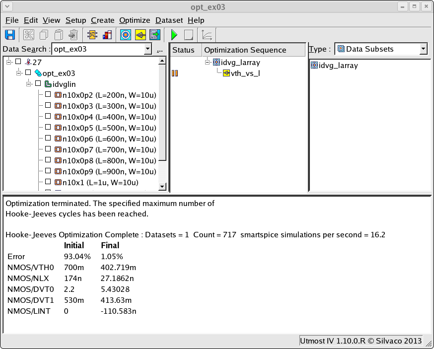The image size is (434, 349).
Task: Click the Paste clipboard toolbar icon
Action: coord(59,35)
